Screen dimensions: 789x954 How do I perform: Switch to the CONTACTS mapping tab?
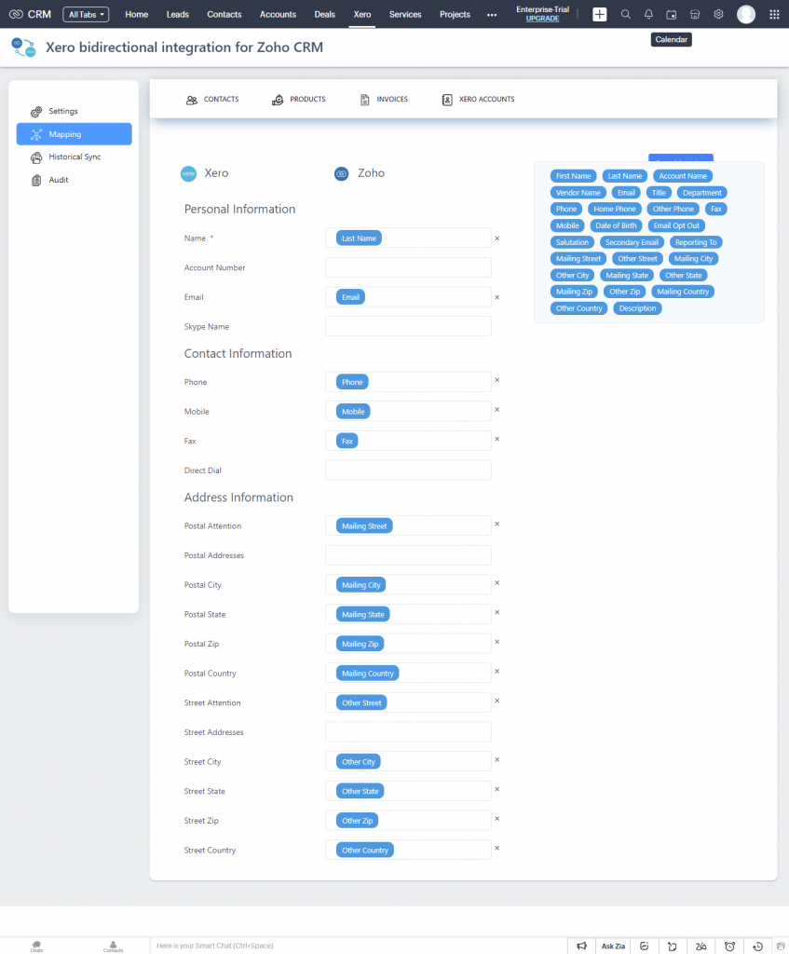coord(212,99)
